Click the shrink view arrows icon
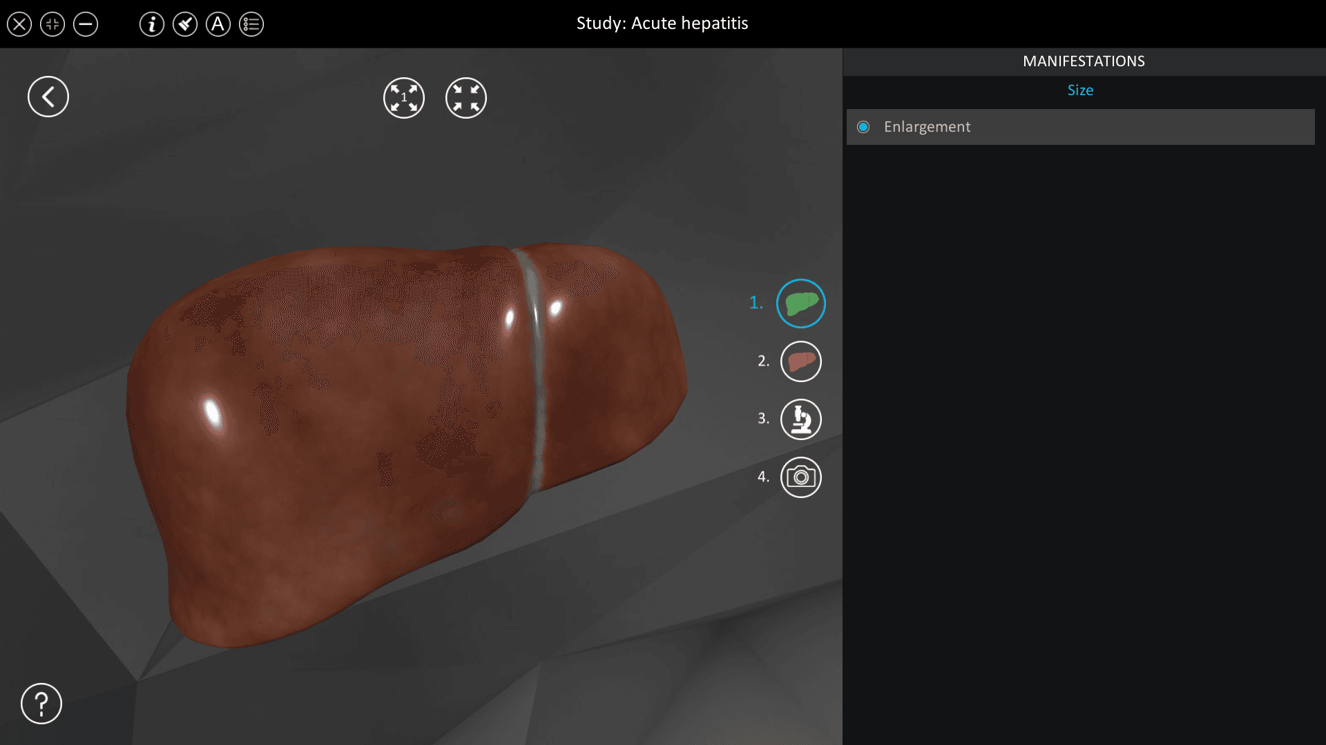The image size is (1326, 745). pos(466,98)
